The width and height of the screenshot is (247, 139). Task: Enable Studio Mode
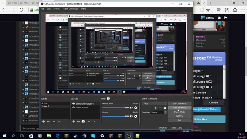coord(179,112)
